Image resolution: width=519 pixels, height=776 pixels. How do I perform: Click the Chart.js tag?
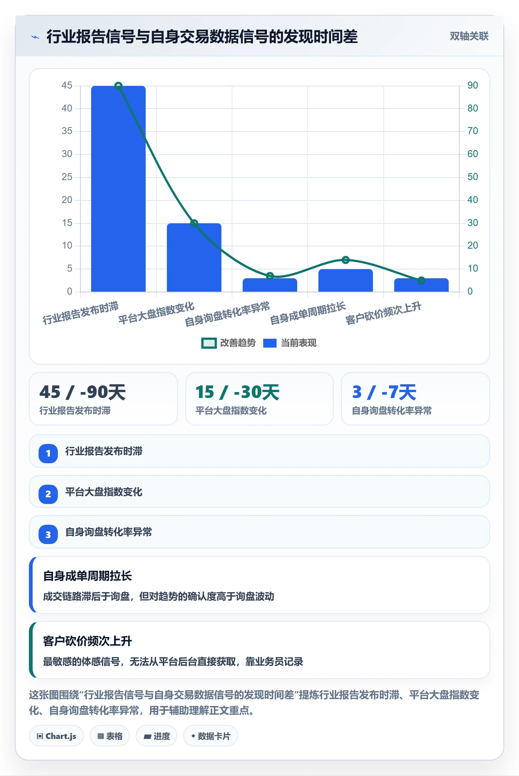56,736
